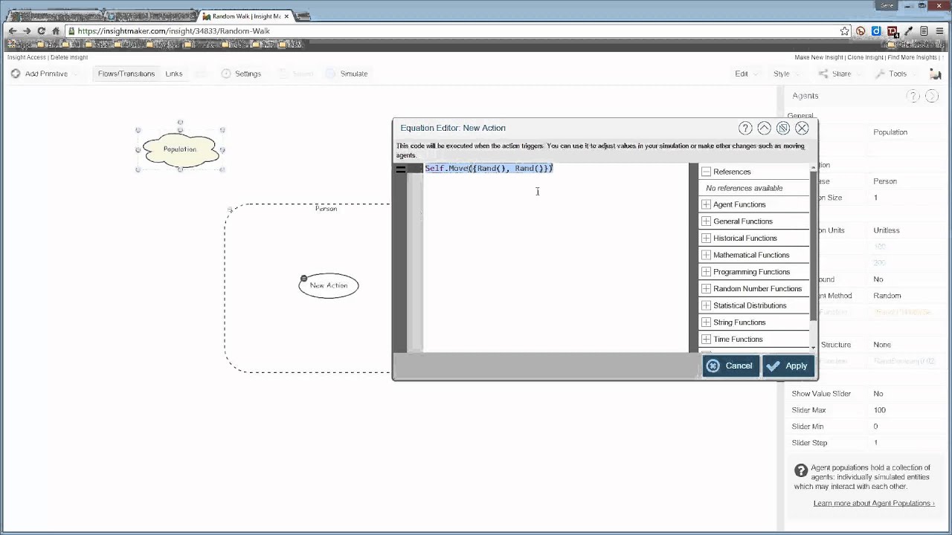
Task: Toggle the Links mode button
Action: point(174,74)
